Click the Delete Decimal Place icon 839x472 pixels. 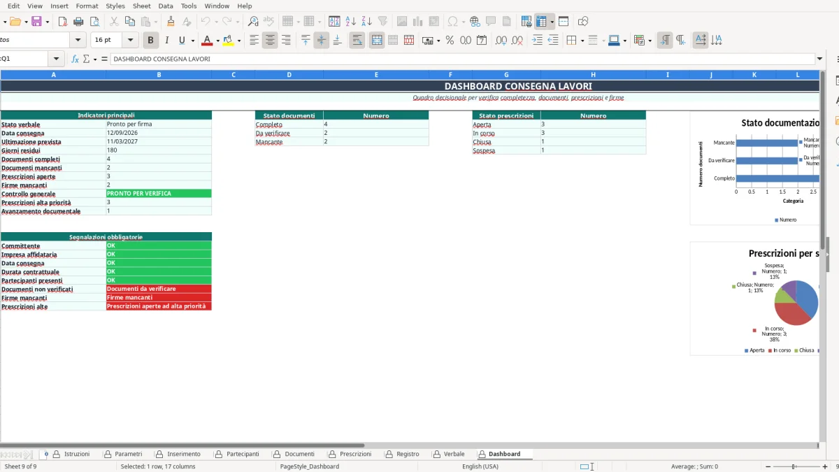pos(517,41)
